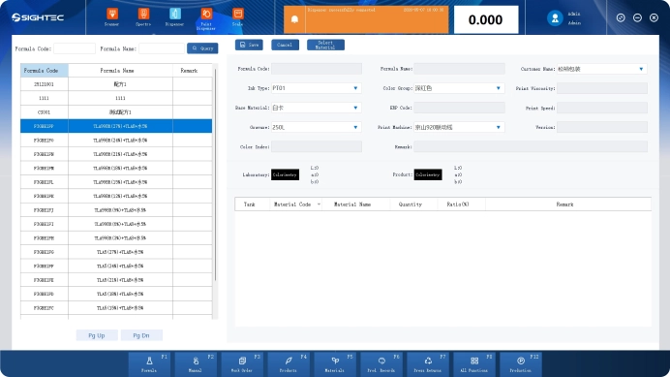Save the formula with Save button
This screenshot has height=377, width=670.
(x=249, y=45)
